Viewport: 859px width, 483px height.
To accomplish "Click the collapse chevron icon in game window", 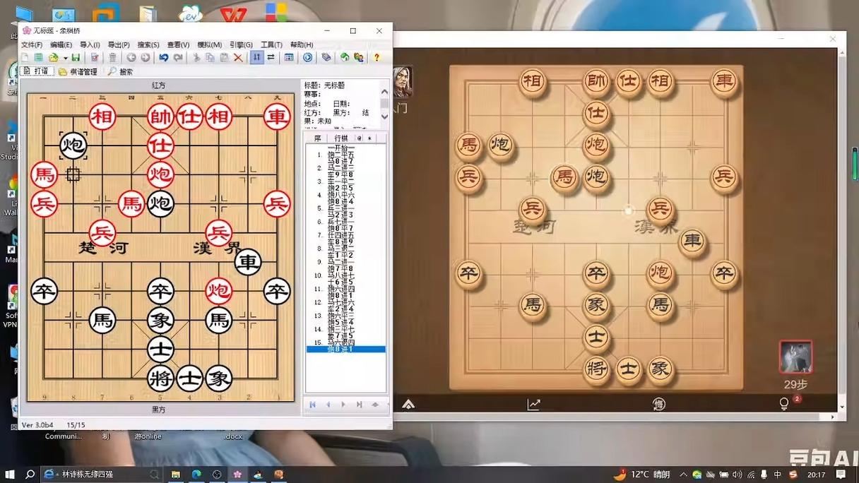I will (x=408, y=404).
